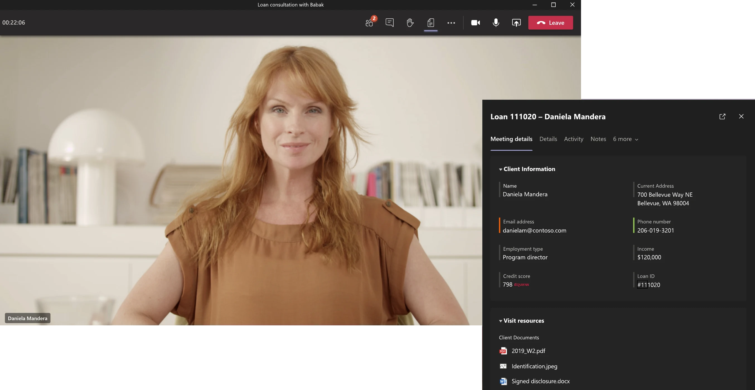Collapse the Client Information section
Viewport: 755px width, 390px height.
click(501, 169)
